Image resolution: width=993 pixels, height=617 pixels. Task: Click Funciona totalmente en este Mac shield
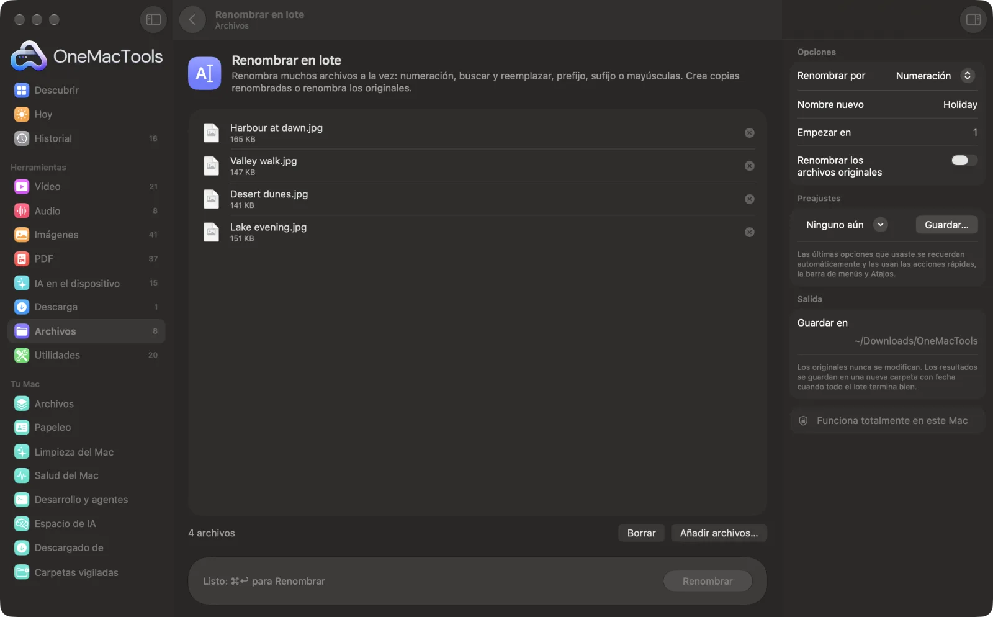803,421
